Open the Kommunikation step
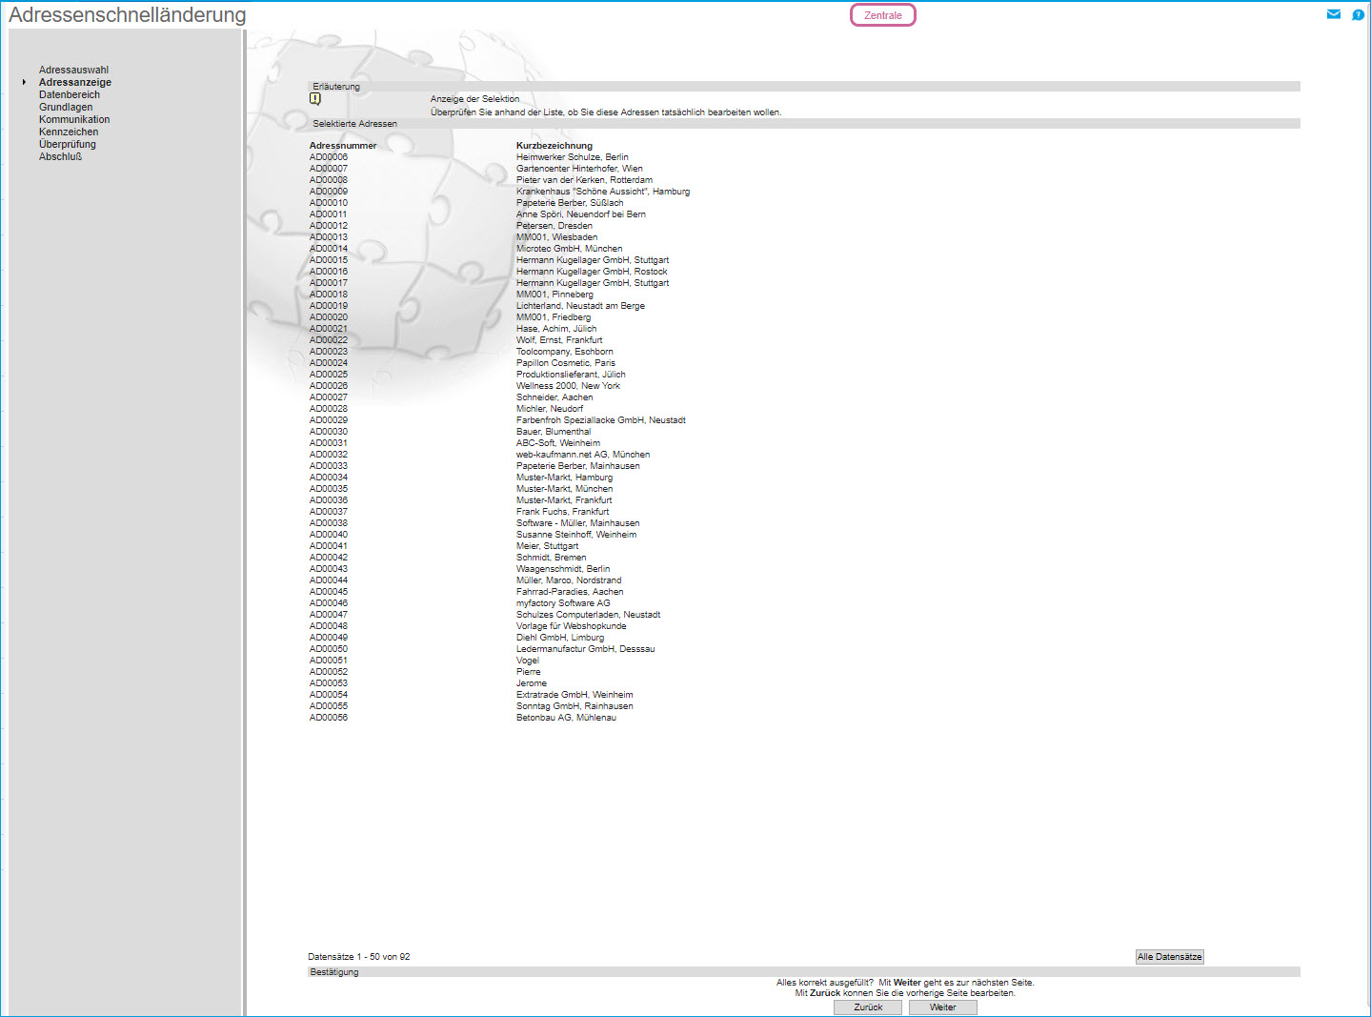This screenshot has width=1371, height=1017. tap(74, 119)
